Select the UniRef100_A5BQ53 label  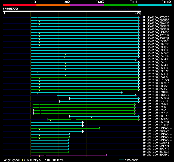point(156,119)
